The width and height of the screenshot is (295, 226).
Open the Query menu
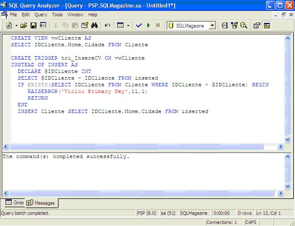click(41, 15)
